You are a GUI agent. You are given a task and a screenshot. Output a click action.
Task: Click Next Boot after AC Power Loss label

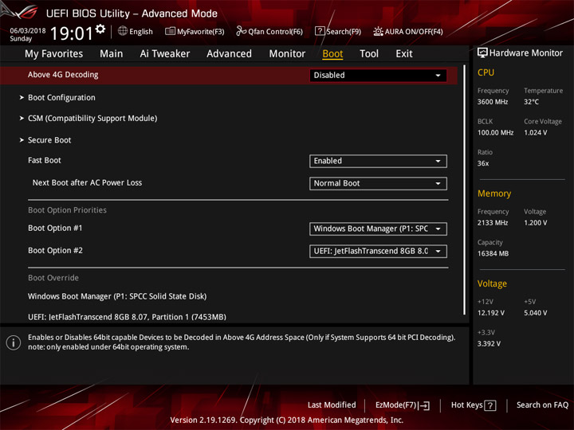(x=87, y=183)
